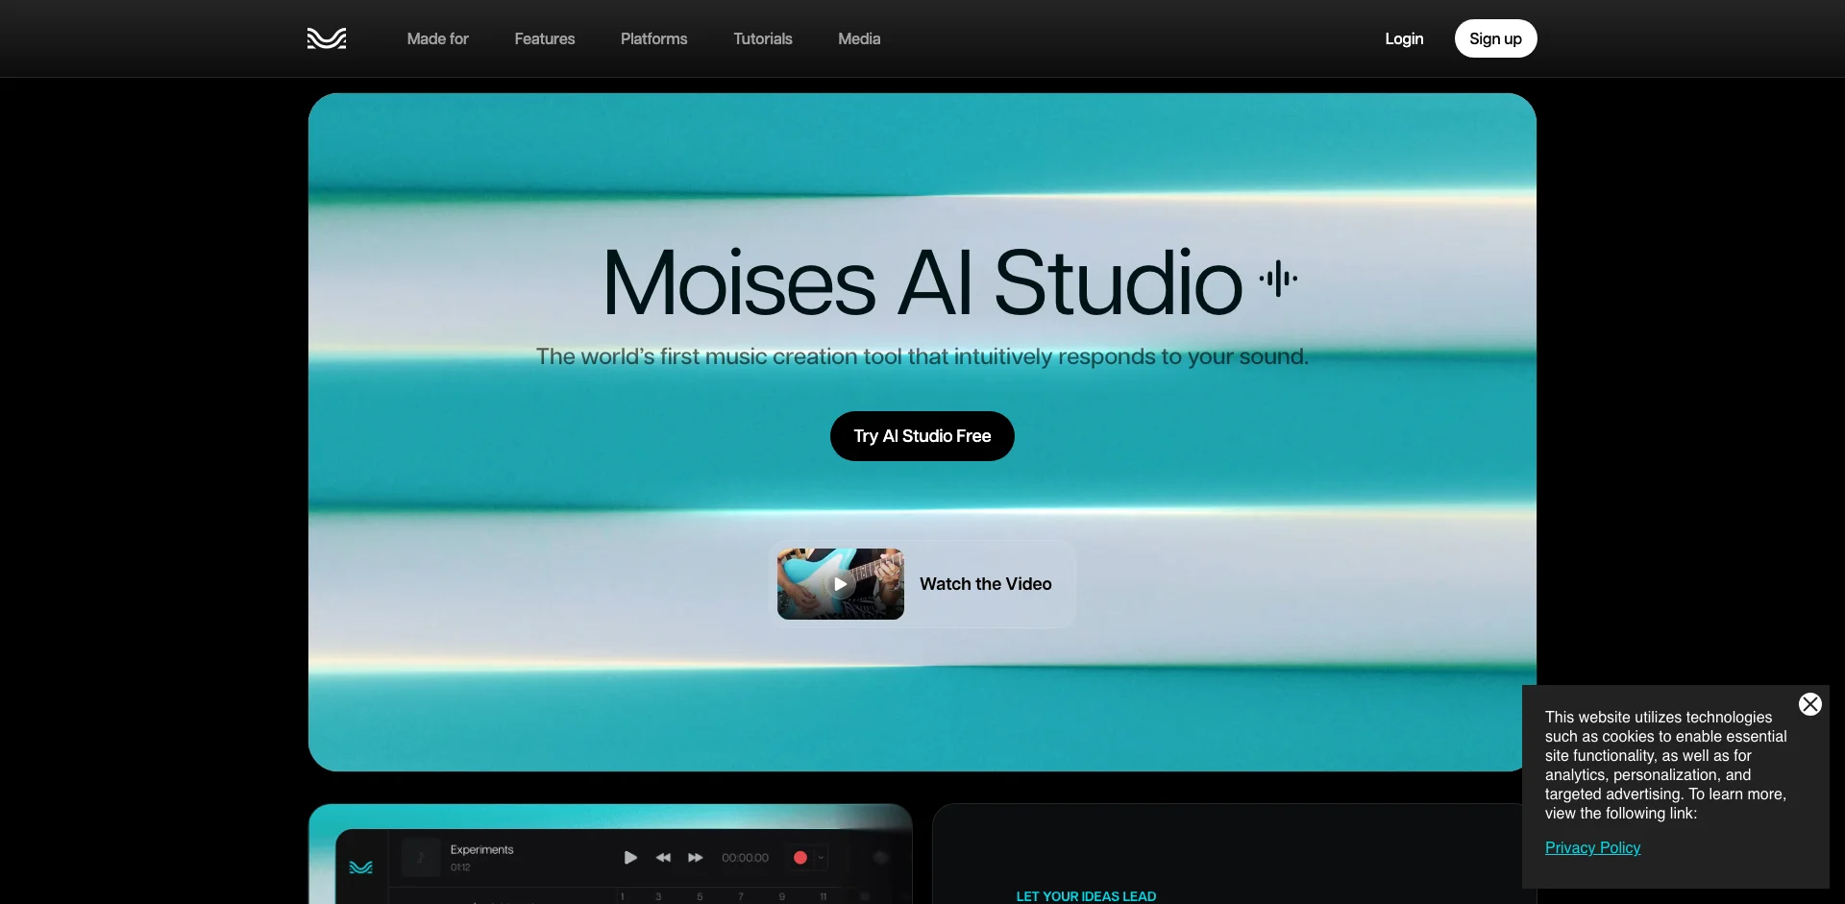Click the play icon on the video thumbnail
Screen dimensions: 1845x904
tap(839, 583)
